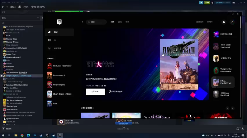
Task: Select Slime Rancher in Steam library
Action: pyautogui.click(x=12, y=109)
